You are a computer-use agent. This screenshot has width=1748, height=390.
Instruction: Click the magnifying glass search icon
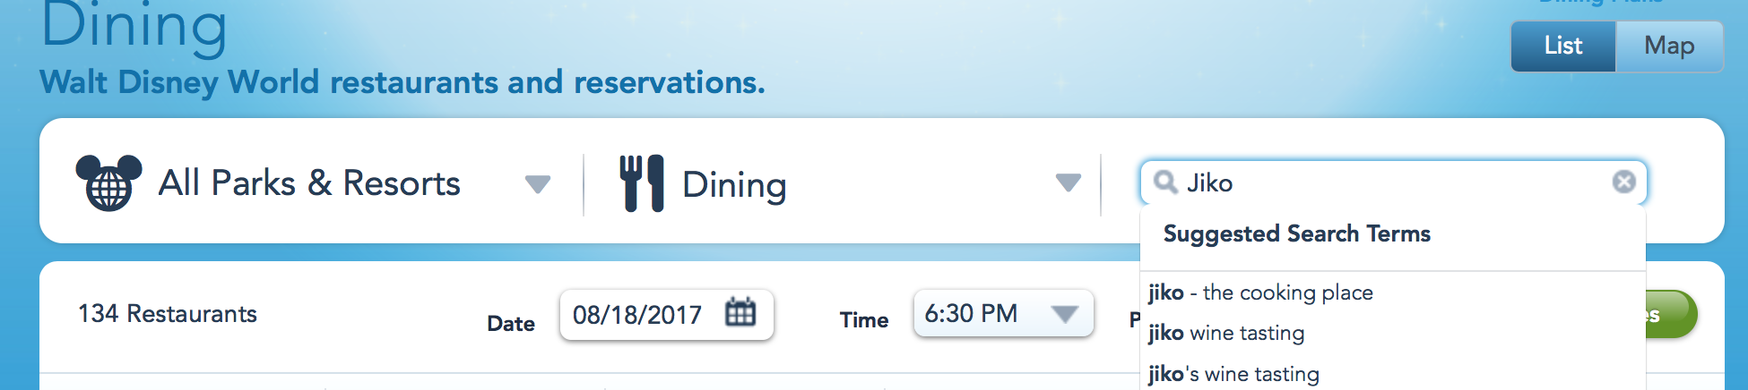pos(1165,182)
